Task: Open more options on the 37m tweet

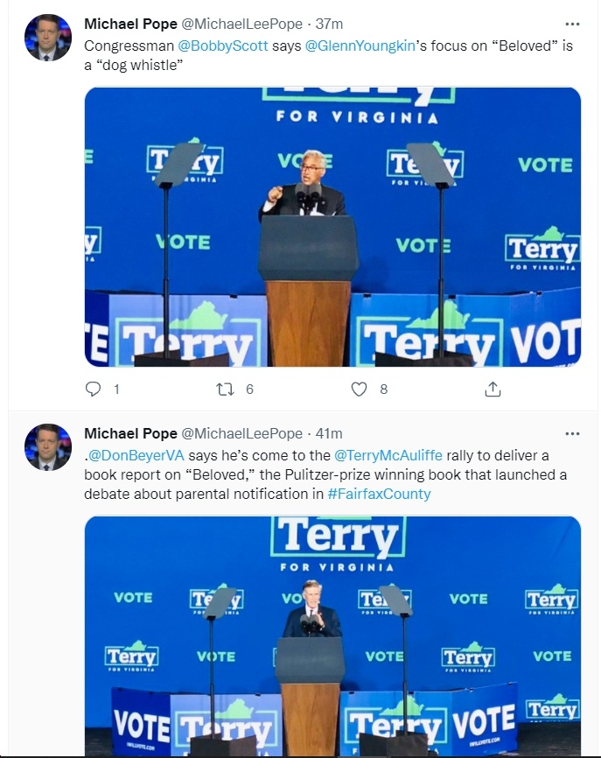Action: (x=572, y=24)
